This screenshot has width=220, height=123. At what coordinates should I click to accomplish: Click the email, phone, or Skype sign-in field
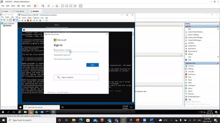coord(76,50)
